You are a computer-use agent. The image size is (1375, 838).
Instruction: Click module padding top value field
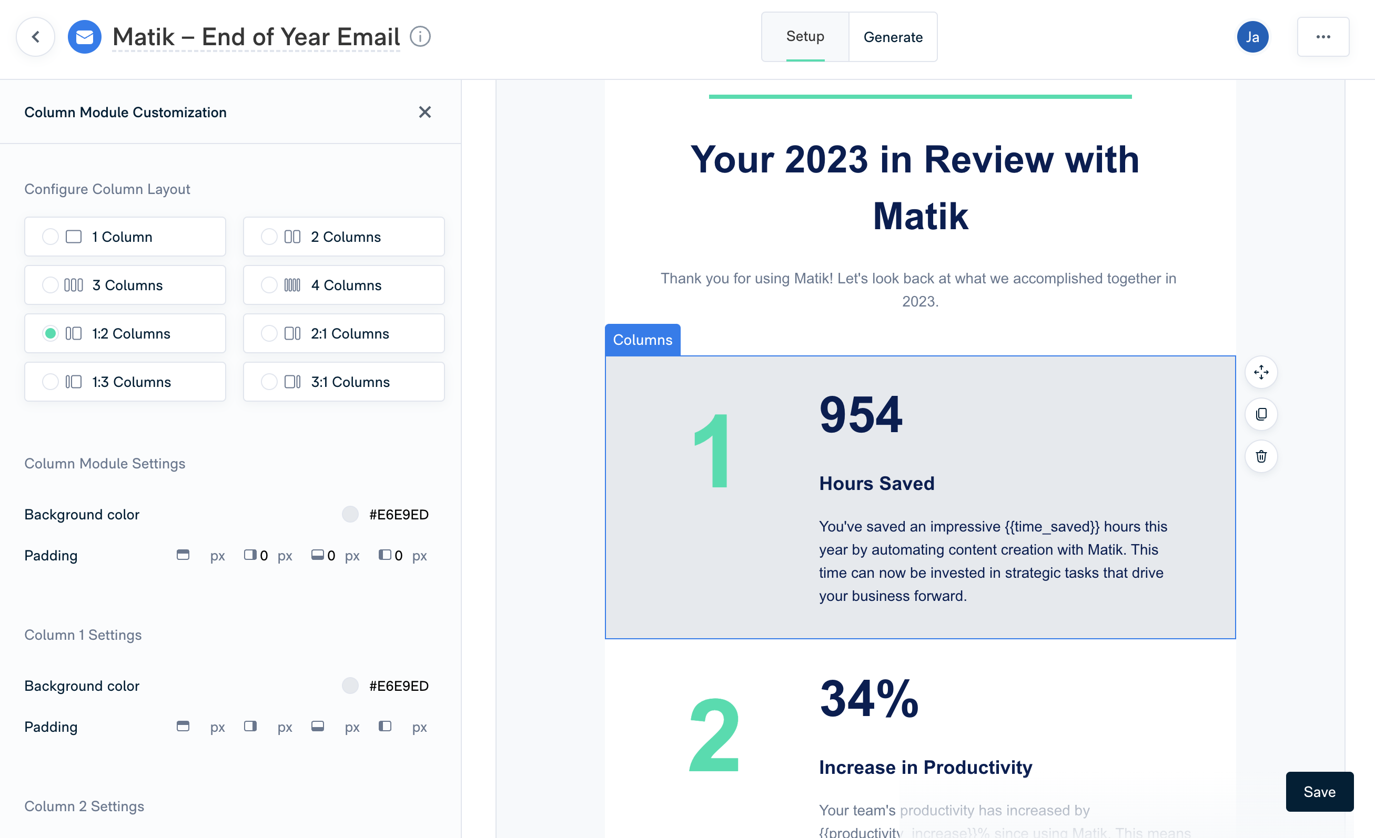tap(200, 555)
